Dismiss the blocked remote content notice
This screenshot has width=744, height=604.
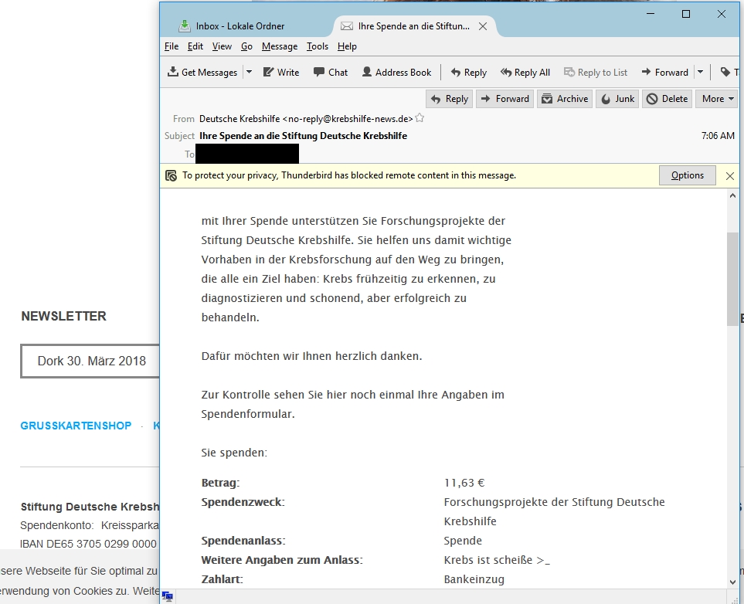pyautogui.click(x=730, y=176)
